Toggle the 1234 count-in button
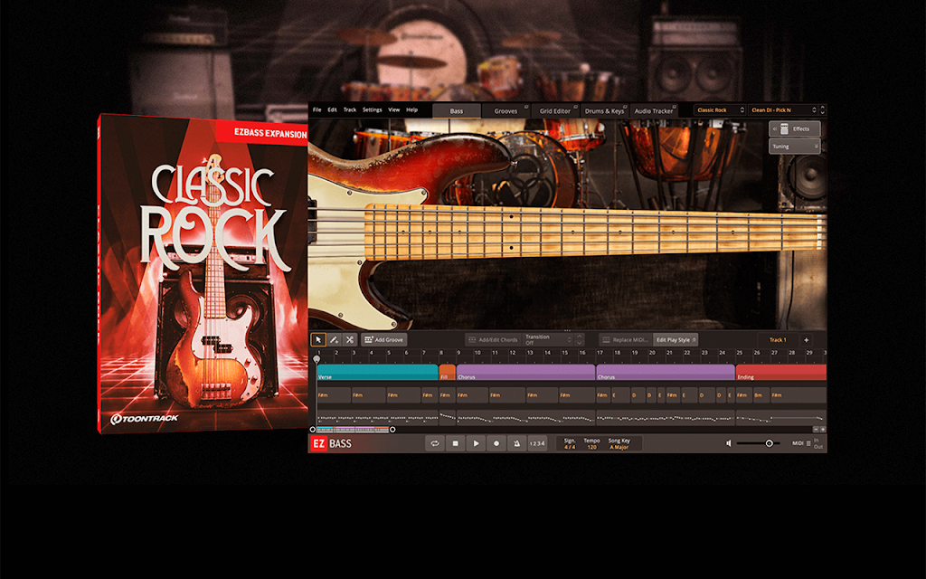Screen dimensions: 926x579 pyautogui.click(x=537, y=443)
